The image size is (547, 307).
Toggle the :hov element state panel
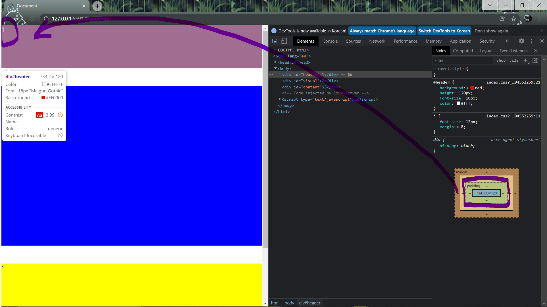501,61
